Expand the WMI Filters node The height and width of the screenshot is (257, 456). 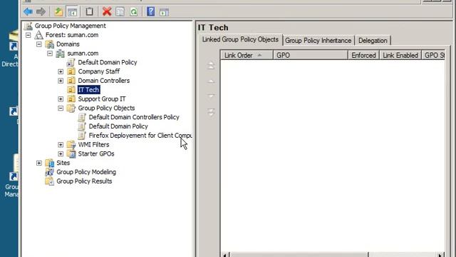coord(61,144)
